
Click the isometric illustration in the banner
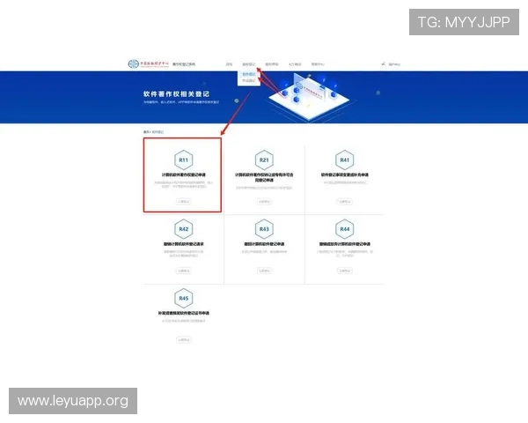click(x=309, y=98)
